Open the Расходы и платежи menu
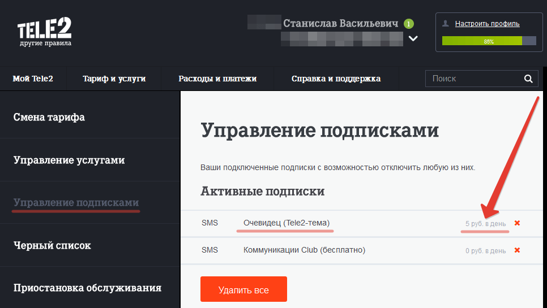The height and width of the screenshot is (308, 547). 217,79
